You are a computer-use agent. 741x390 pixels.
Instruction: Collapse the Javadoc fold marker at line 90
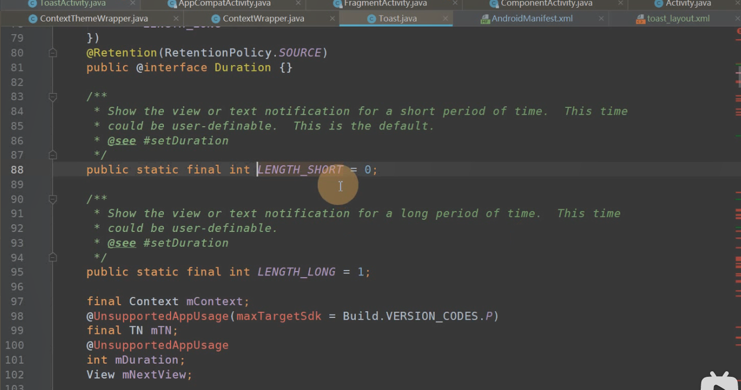[x=53, y=199]
